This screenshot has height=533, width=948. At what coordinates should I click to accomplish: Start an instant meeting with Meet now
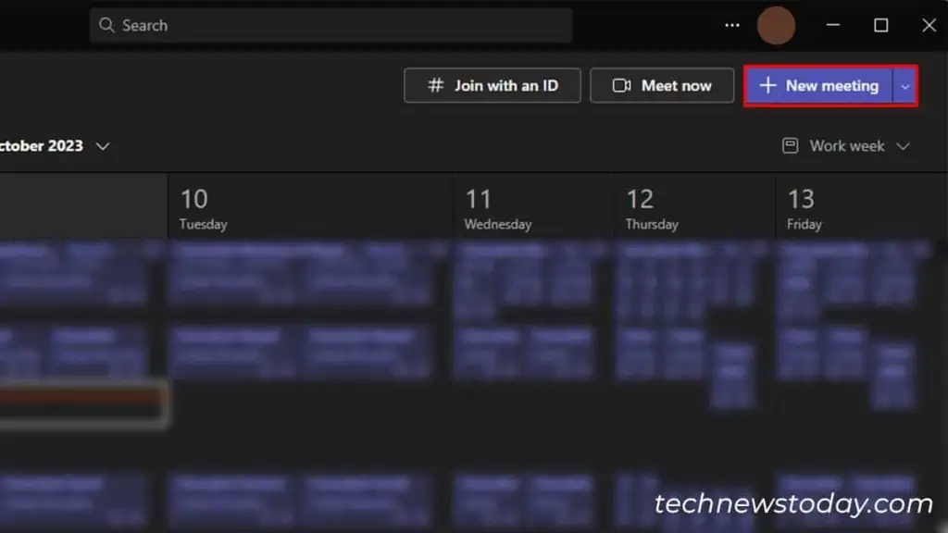(661, 85)
